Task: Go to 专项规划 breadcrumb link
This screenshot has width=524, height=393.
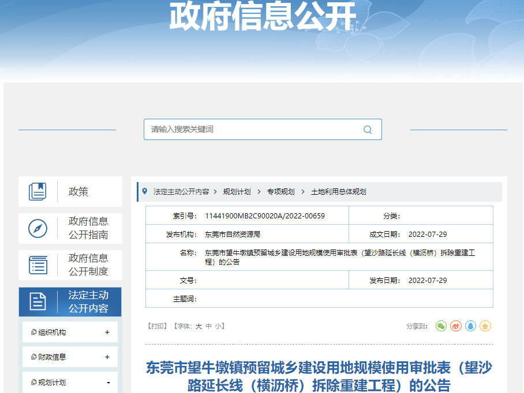Action: [280, 192]
